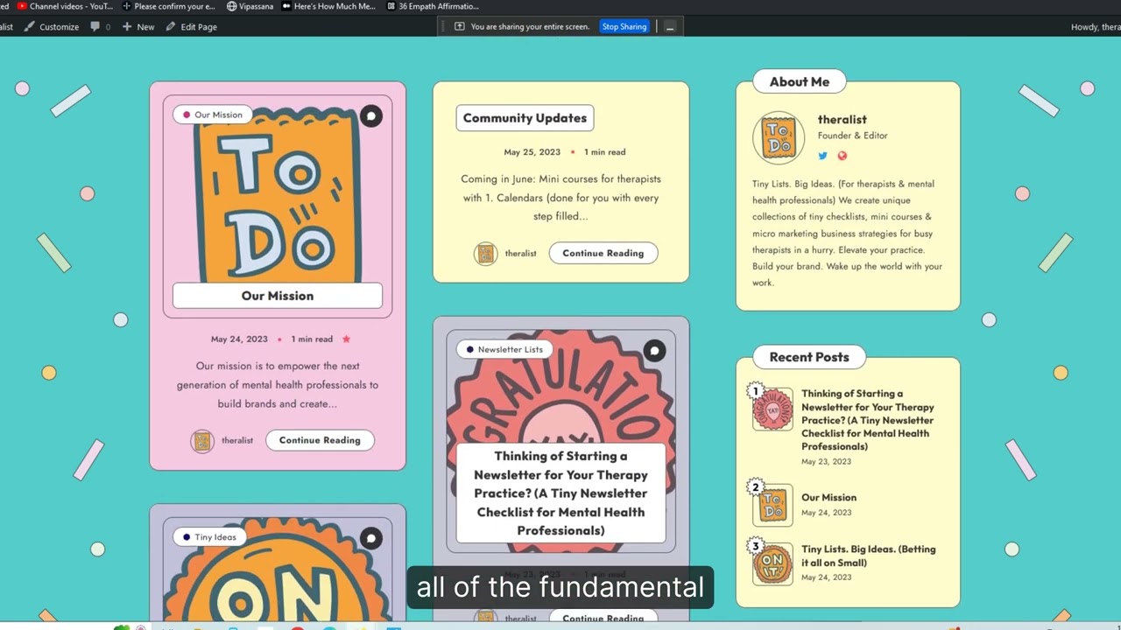Click Continue Reading on Community Updates card
The width and height of the screenshot is (1121, 630).
coord(603,253)
